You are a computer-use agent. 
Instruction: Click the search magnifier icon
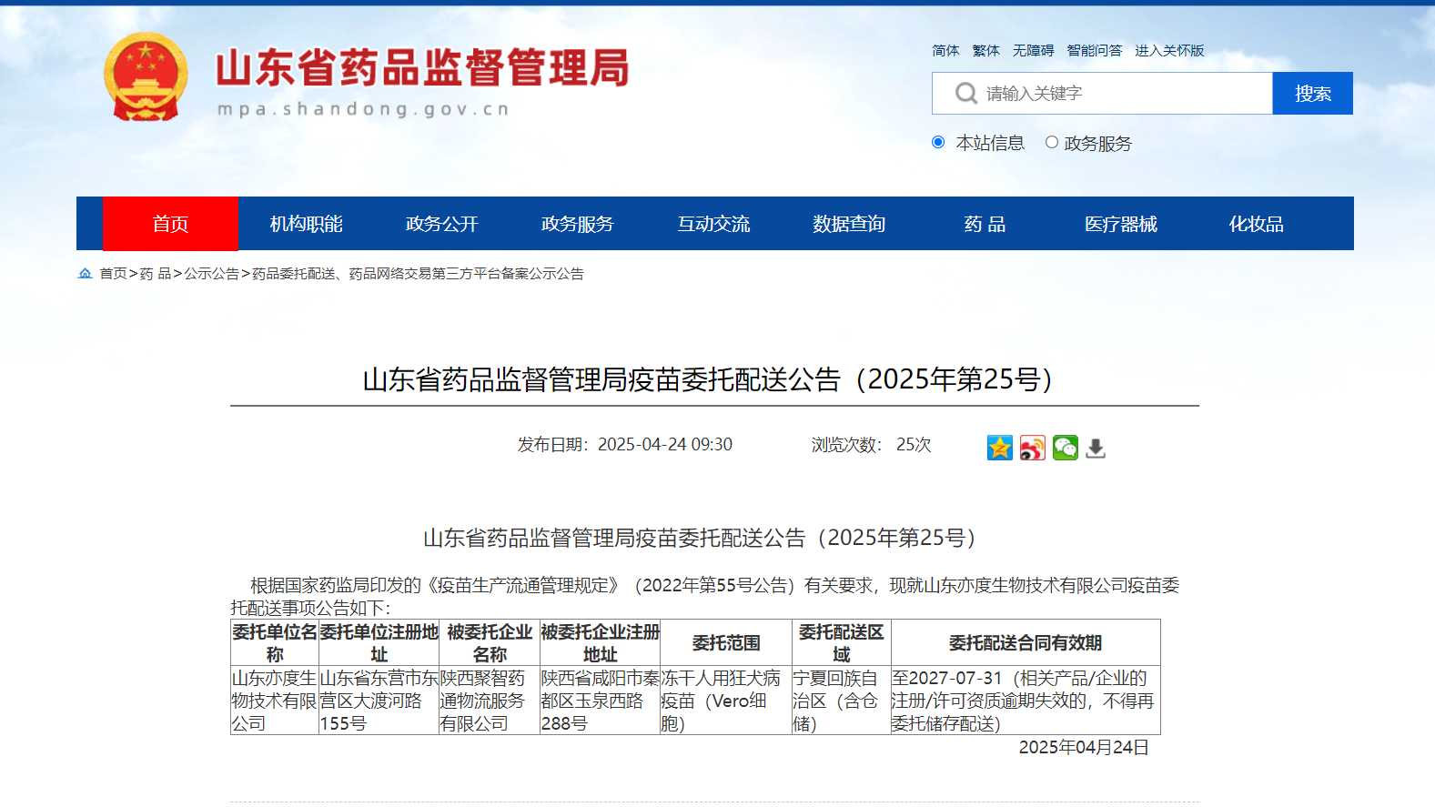(965, 93)
